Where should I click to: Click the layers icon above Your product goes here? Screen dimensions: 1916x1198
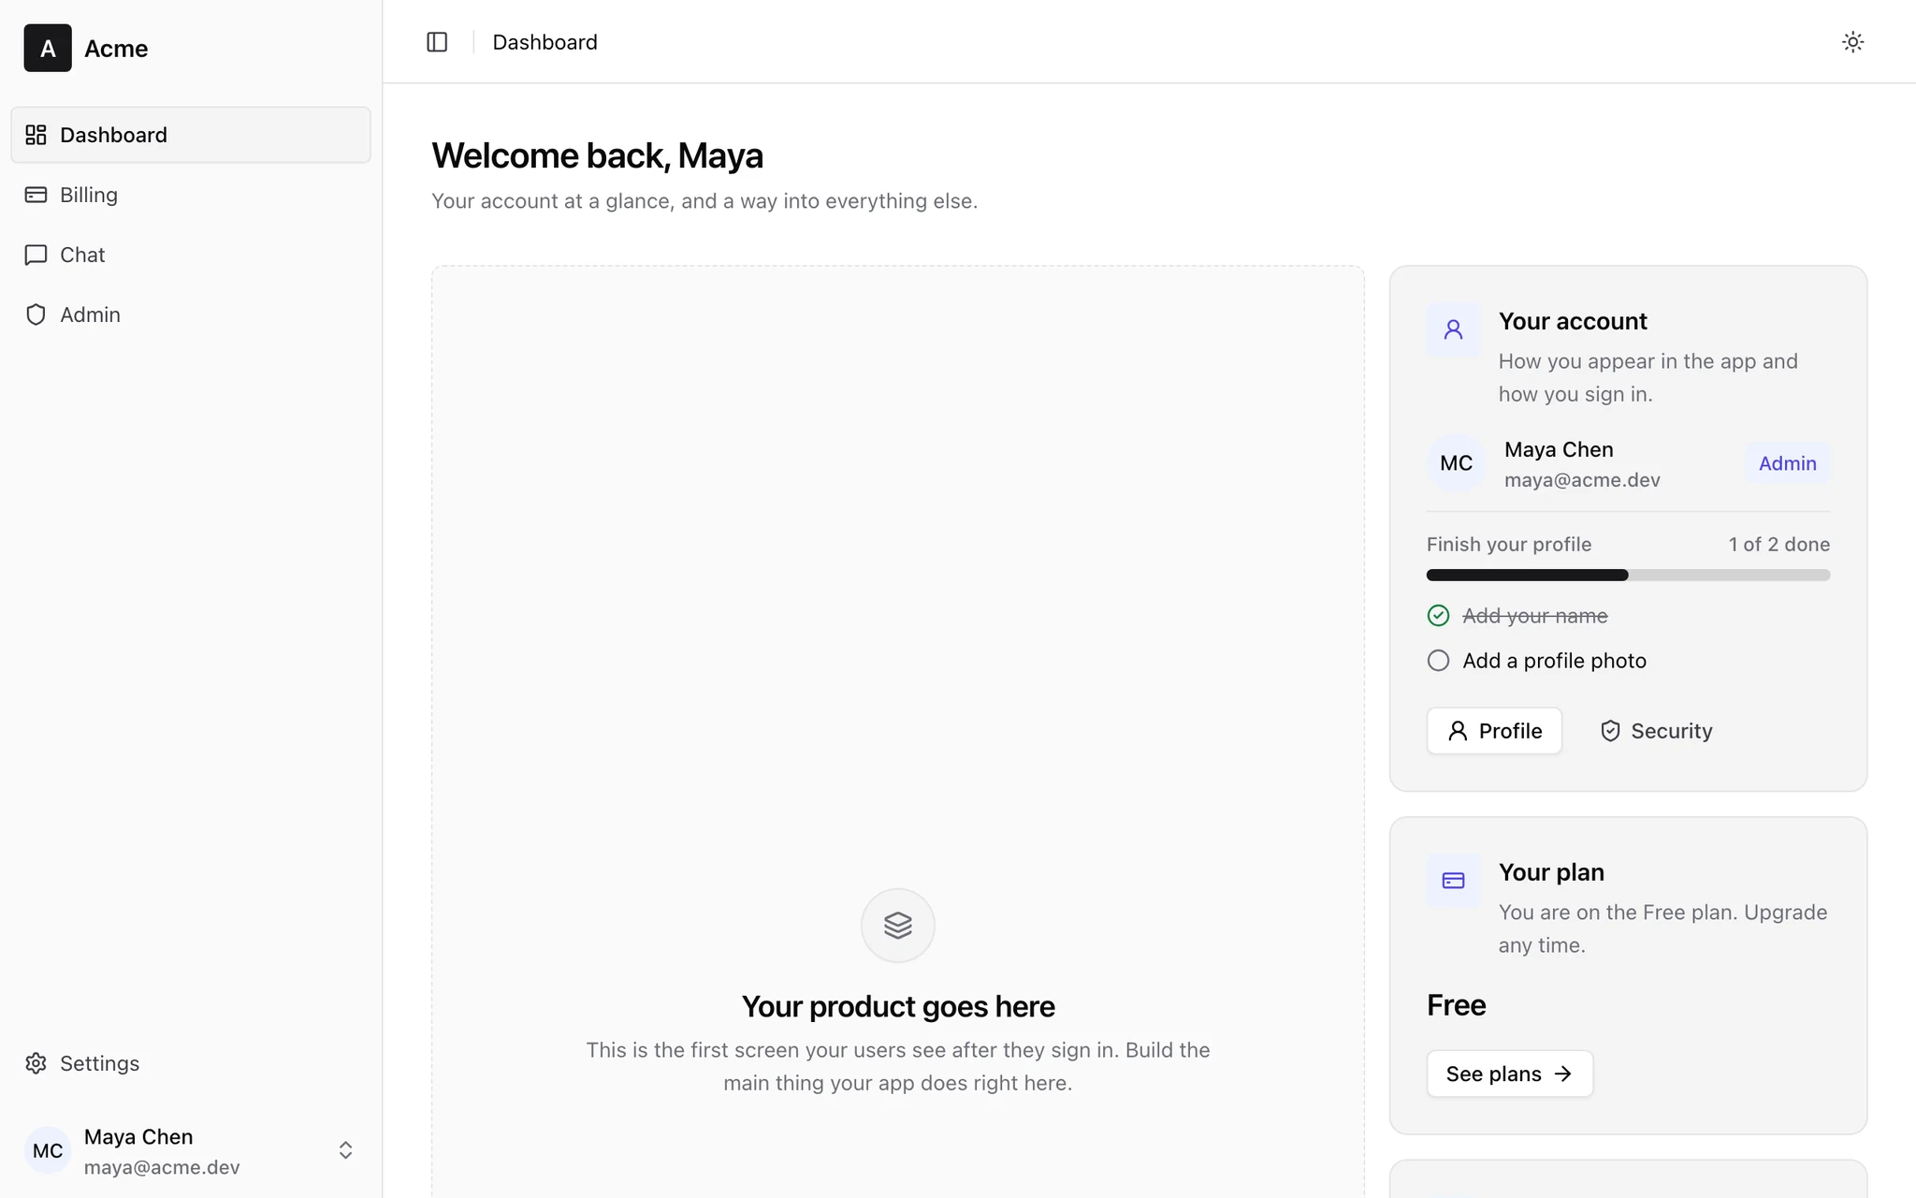(898, 926)
